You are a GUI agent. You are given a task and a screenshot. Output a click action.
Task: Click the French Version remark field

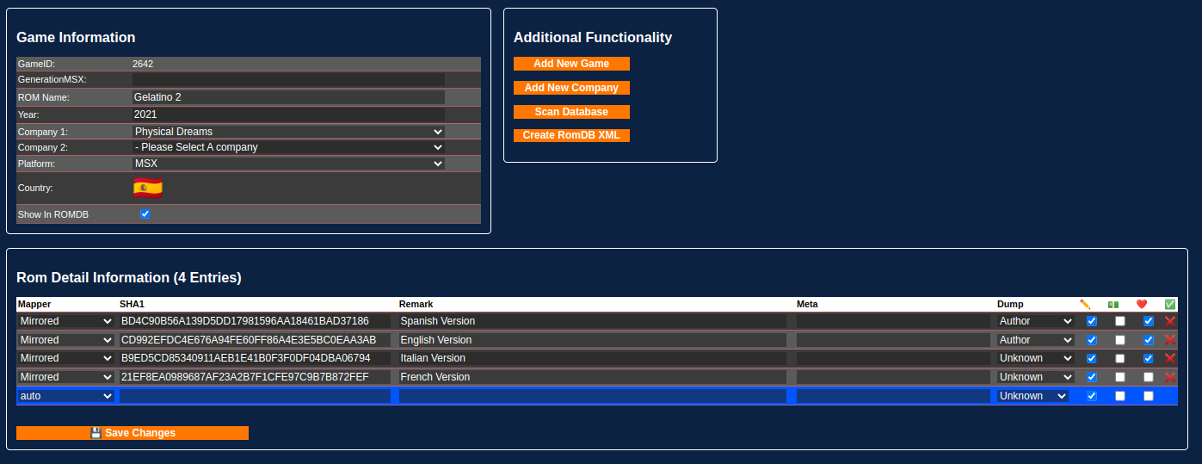tap(593, 377)
